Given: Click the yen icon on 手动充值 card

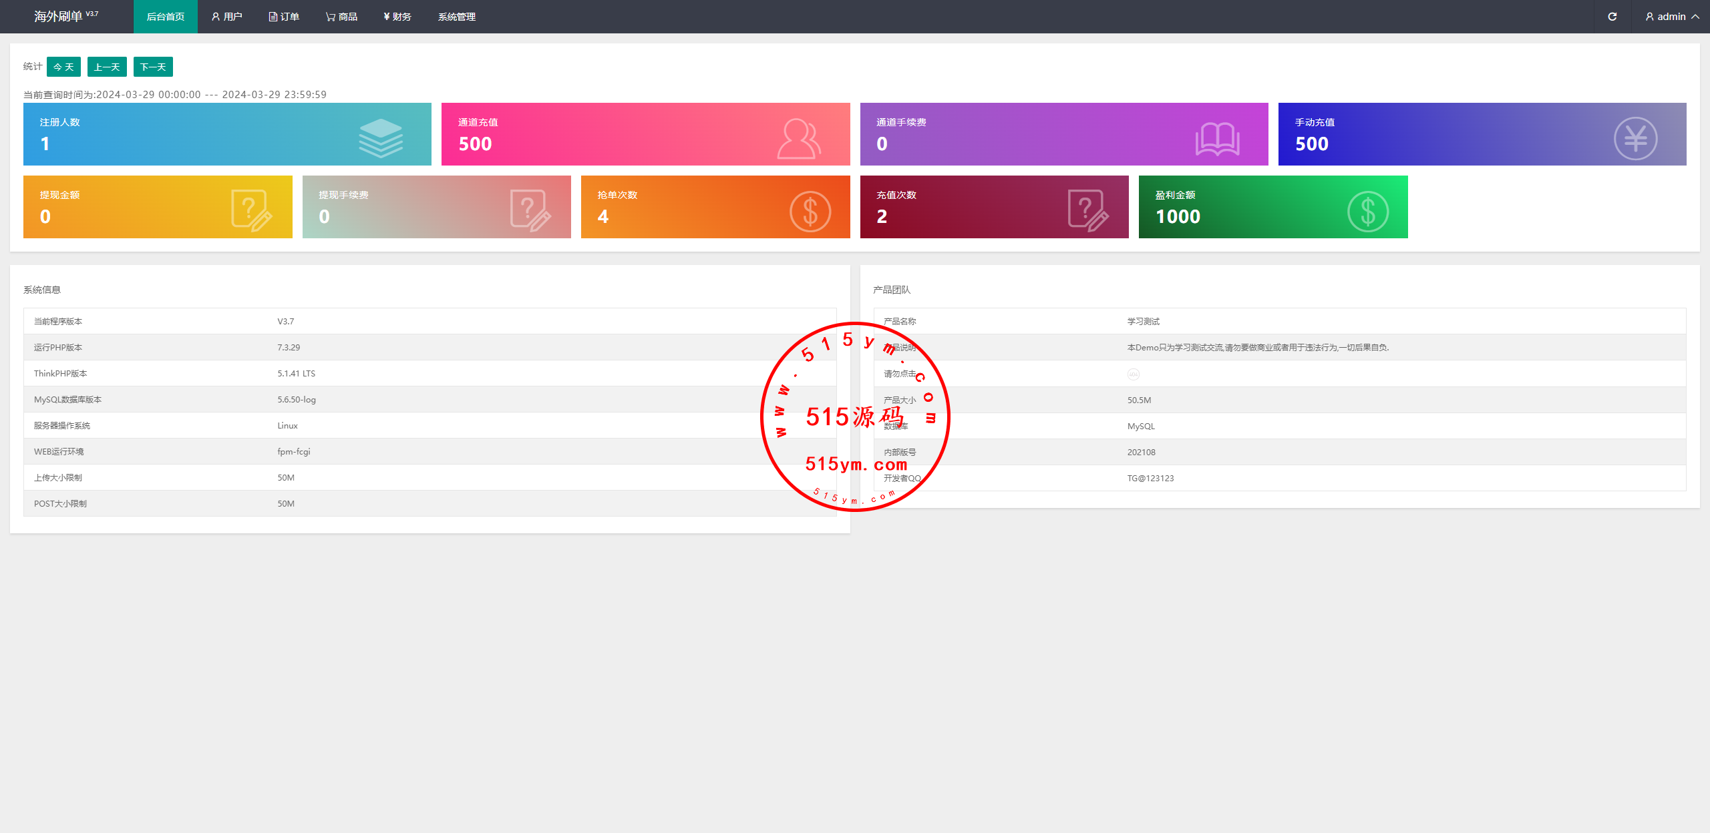Looking at the screenshot, I should [1635, 139].
